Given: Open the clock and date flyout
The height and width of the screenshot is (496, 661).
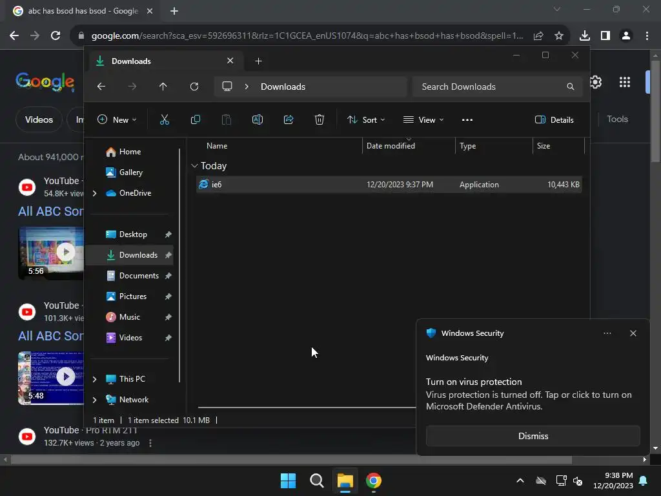Looking at the screenshot, I should 613,480.
